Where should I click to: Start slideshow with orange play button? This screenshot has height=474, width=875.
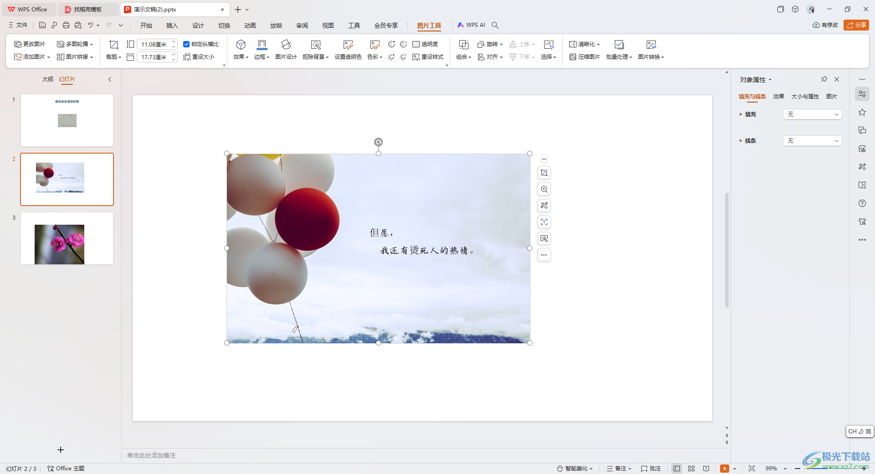(x=725, y=469)
